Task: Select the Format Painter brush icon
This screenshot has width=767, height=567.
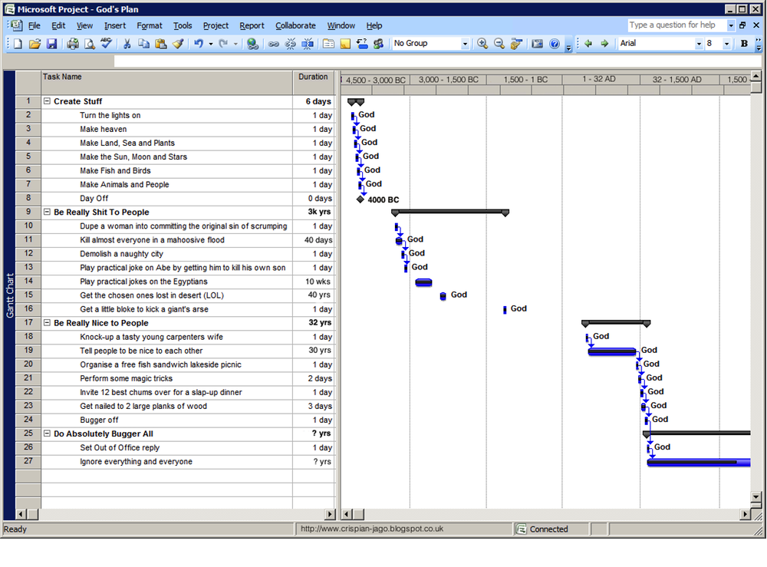Action: pyautogui.click(x=178, y=44)
